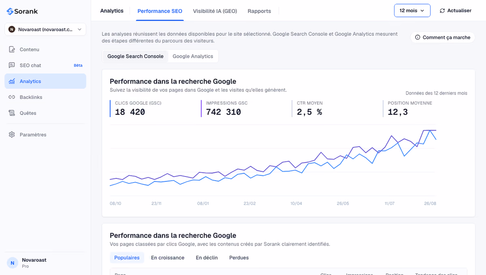
Task: Click the Analytics chart icon in sidebar
Action: tap(12, 81)
